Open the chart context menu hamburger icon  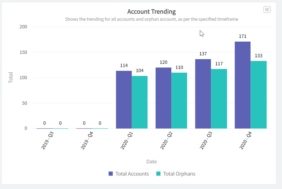tap(267, 10)
